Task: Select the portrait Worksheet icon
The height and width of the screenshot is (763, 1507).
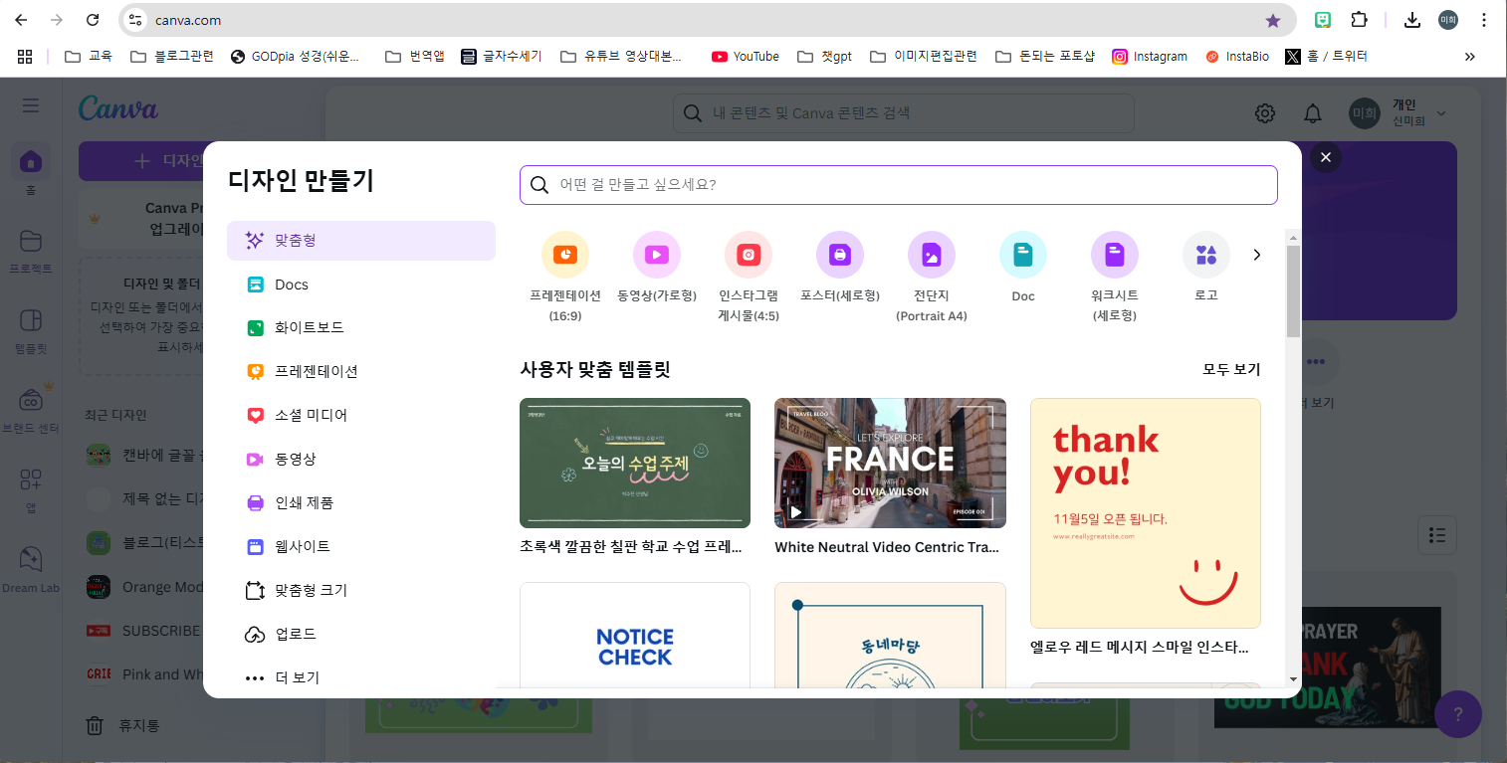Action: (1115, 255)
